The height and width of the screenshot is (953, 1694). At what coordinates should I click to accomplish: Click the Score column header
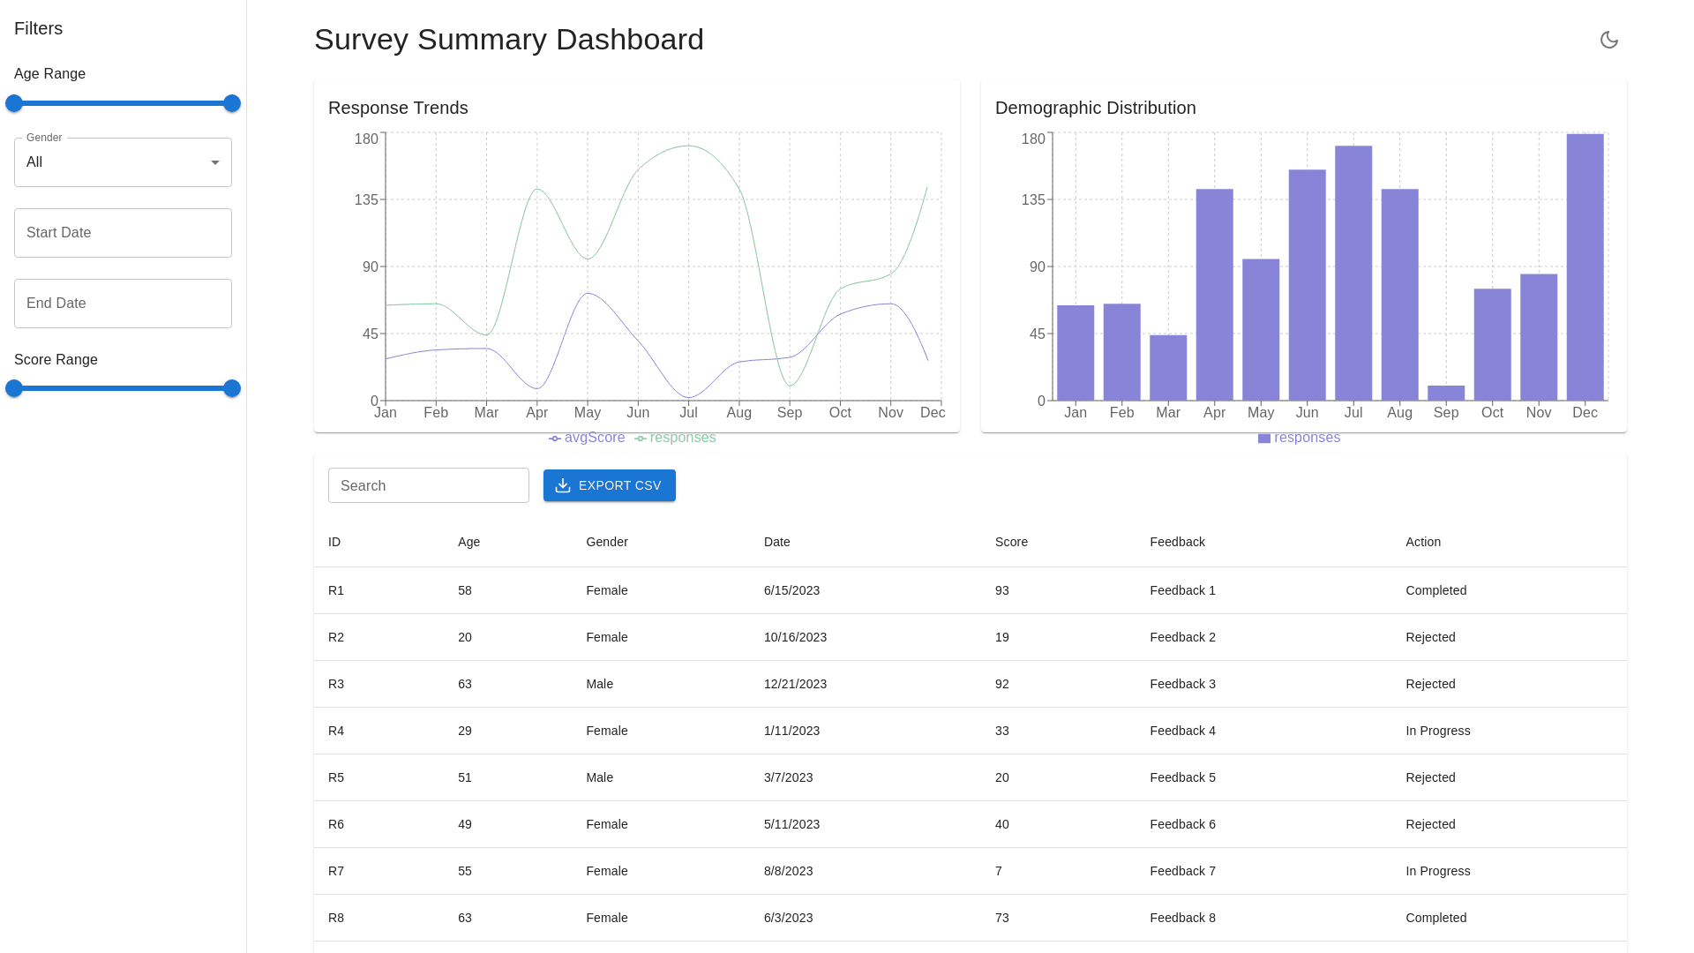pyautogui.click(x=1011, y=542)
